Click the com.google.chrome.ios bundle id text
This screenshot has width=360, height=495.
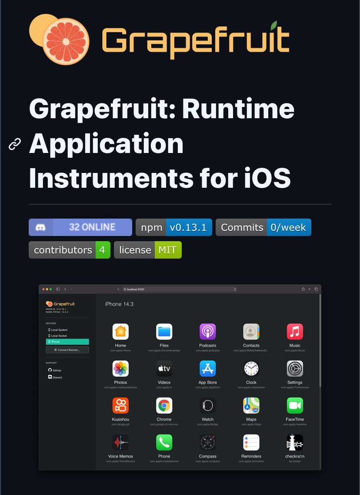point(164,424)
